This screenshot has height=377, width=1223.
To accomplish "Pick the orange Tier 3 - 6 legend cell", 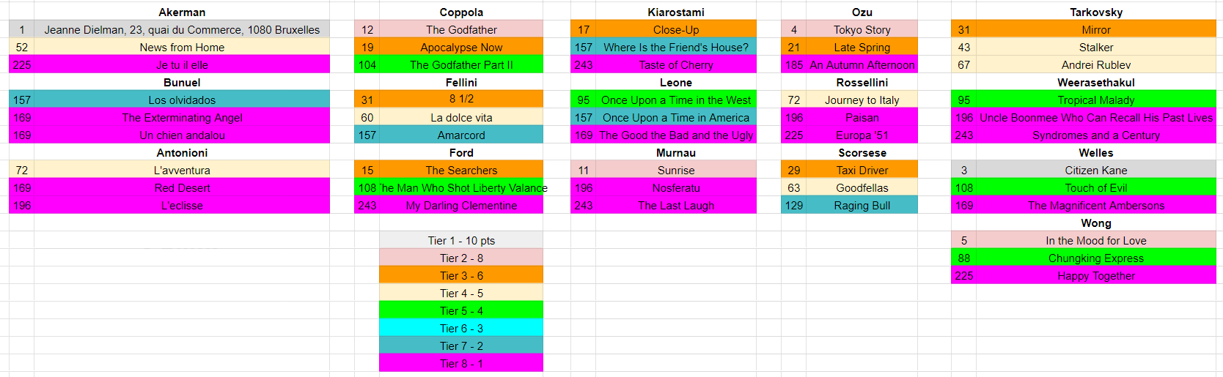I will [x=461, y=276].
